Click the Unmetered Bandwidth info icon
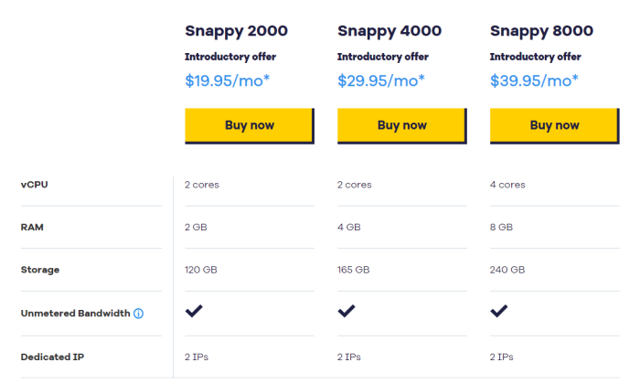 138,314
